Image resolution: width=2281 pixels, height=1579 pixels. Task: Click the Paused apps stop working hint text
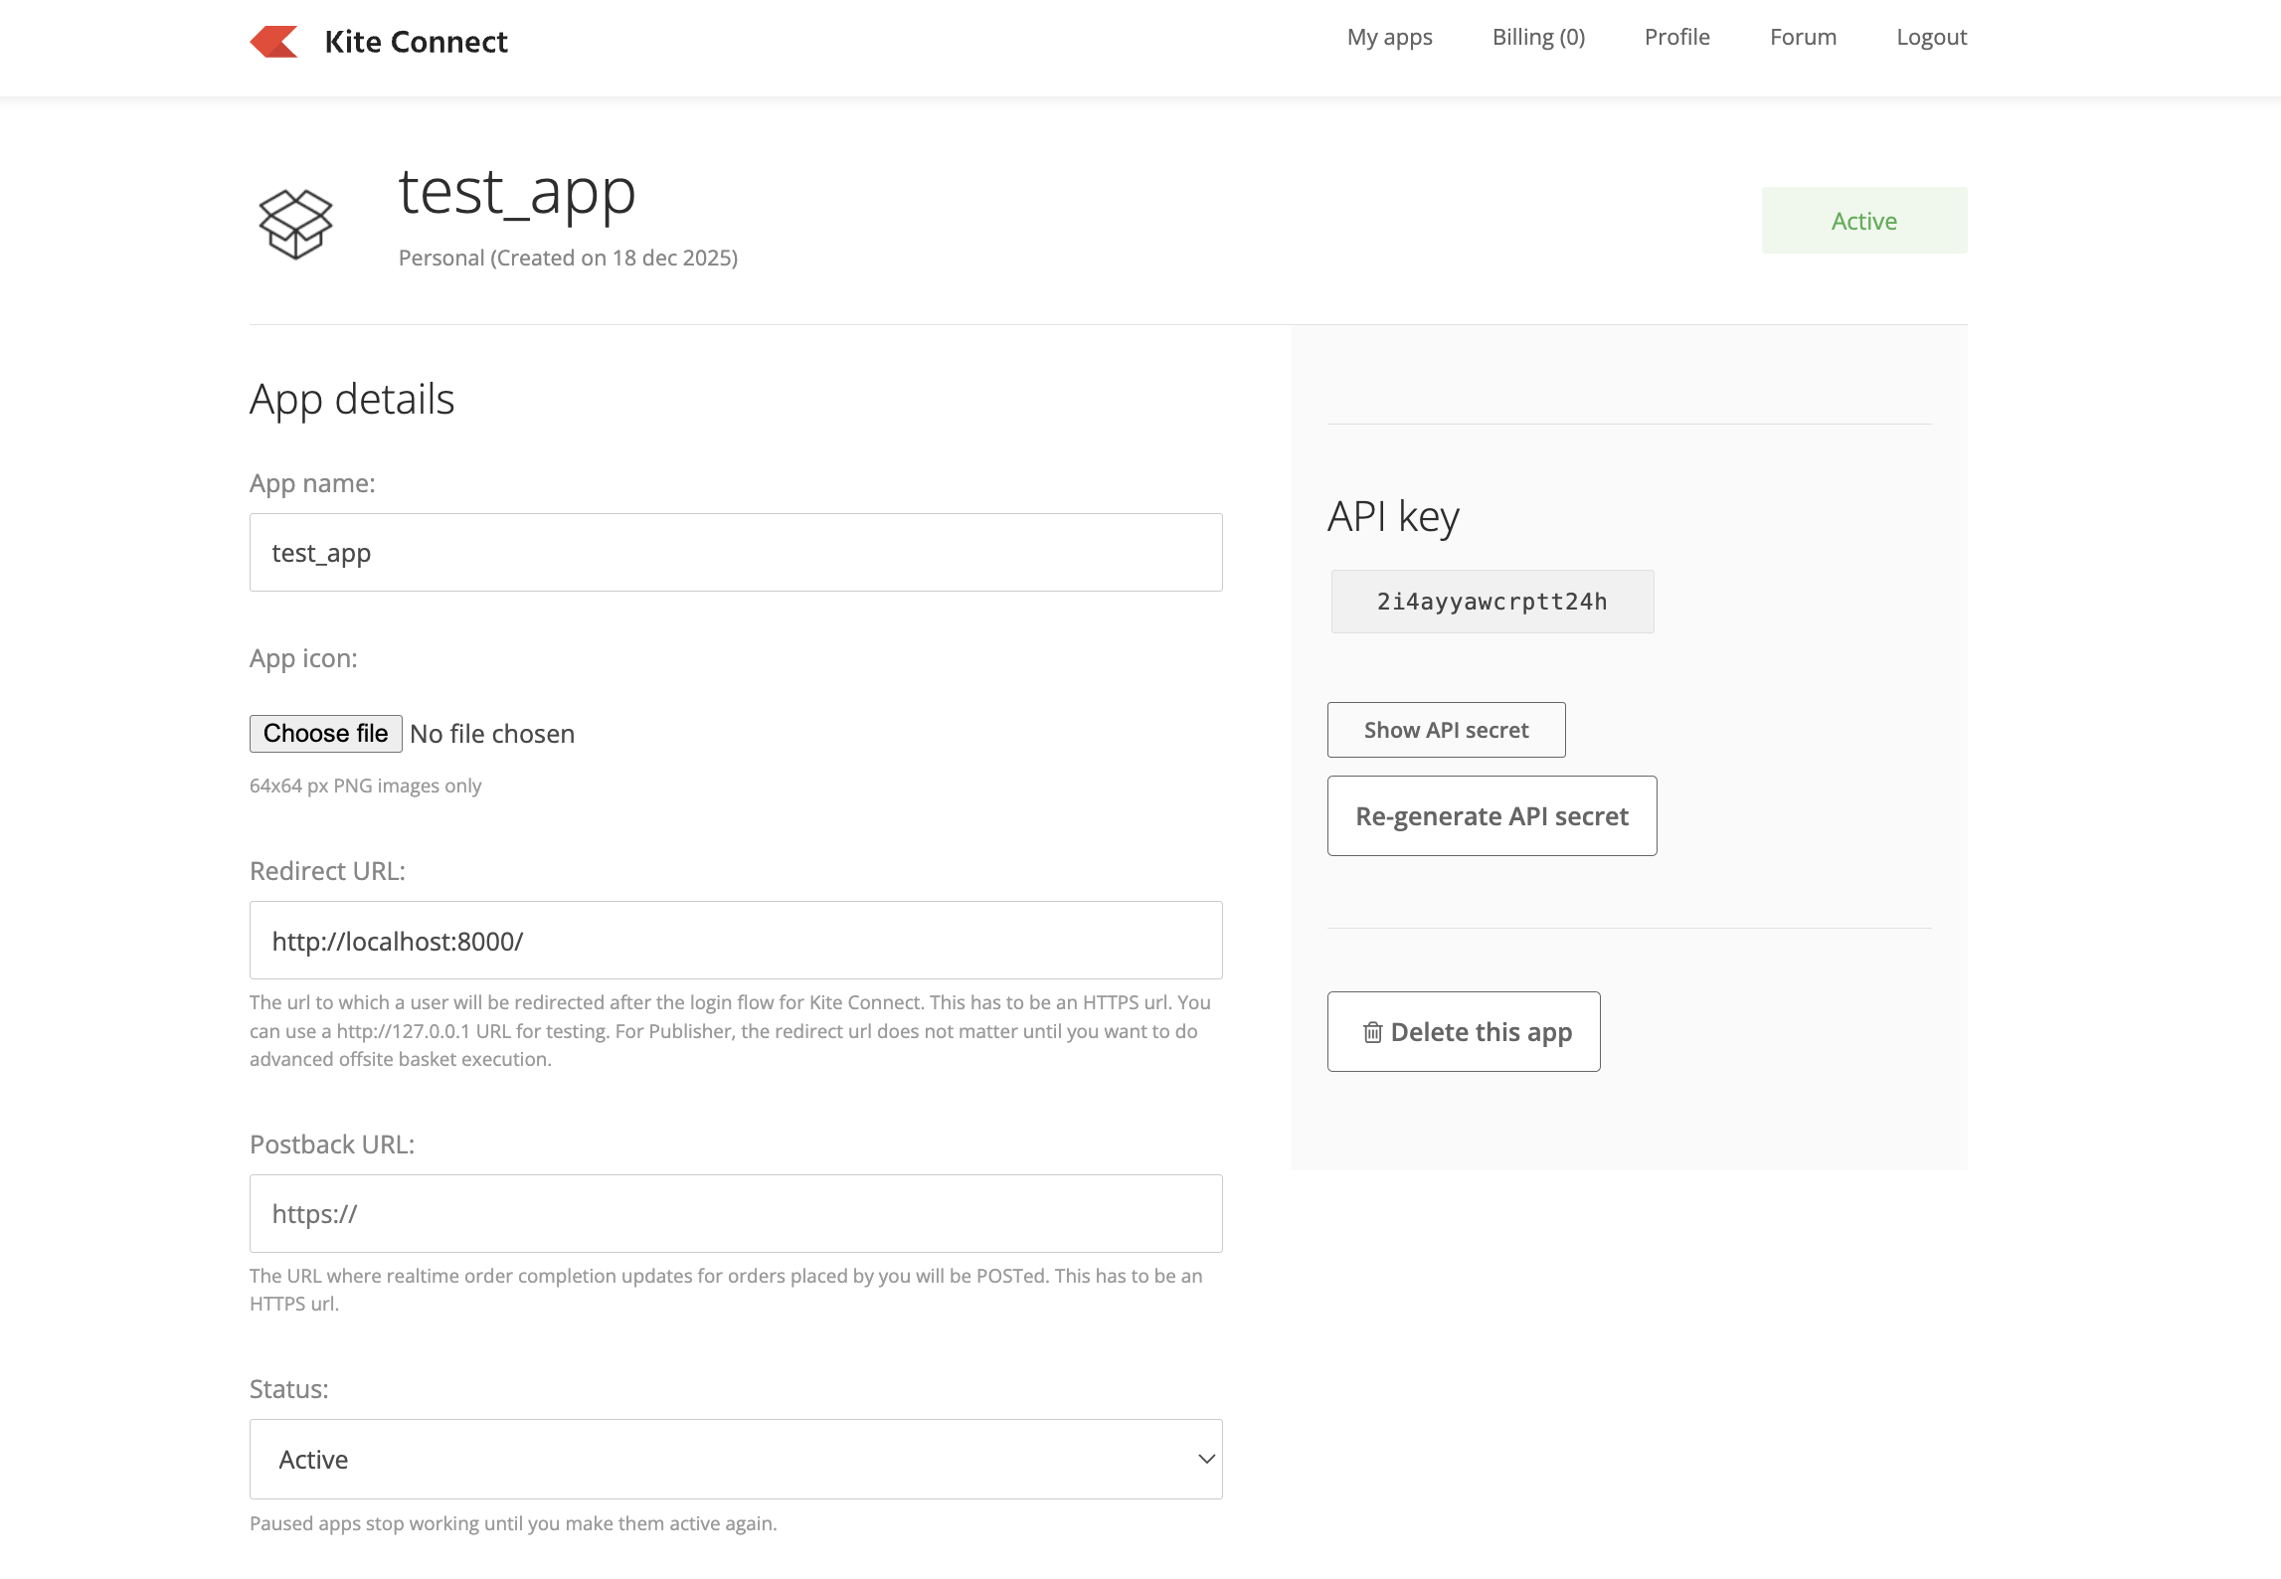513,1523
